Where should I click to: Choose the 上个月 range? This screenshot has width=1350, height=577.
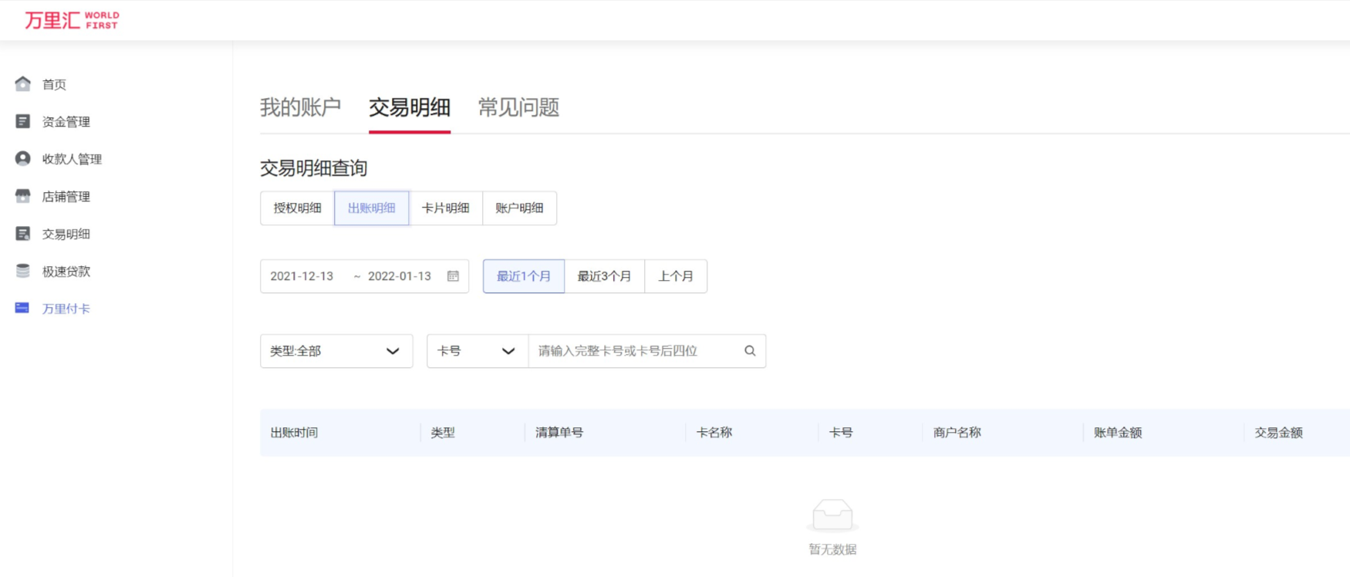pyautogui.click(x=676, y=276)
